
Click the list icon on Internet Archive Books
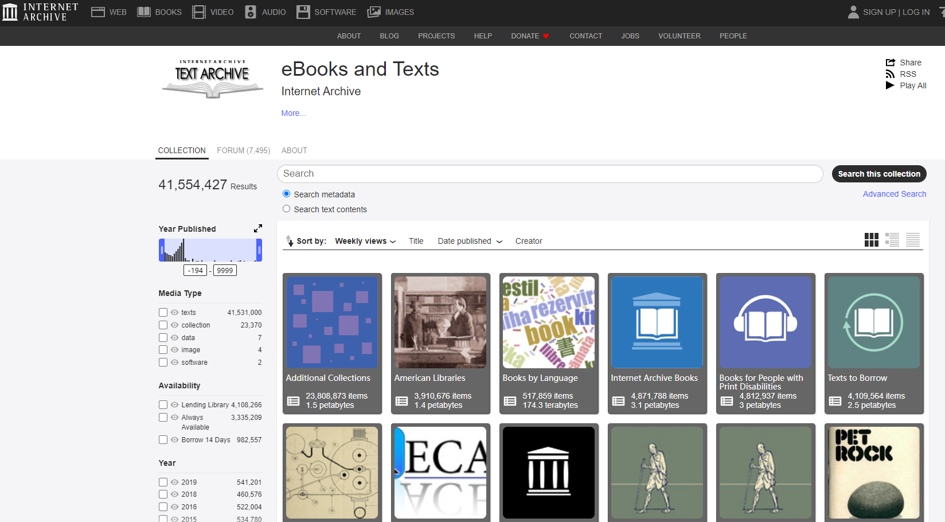coord(618,401)
